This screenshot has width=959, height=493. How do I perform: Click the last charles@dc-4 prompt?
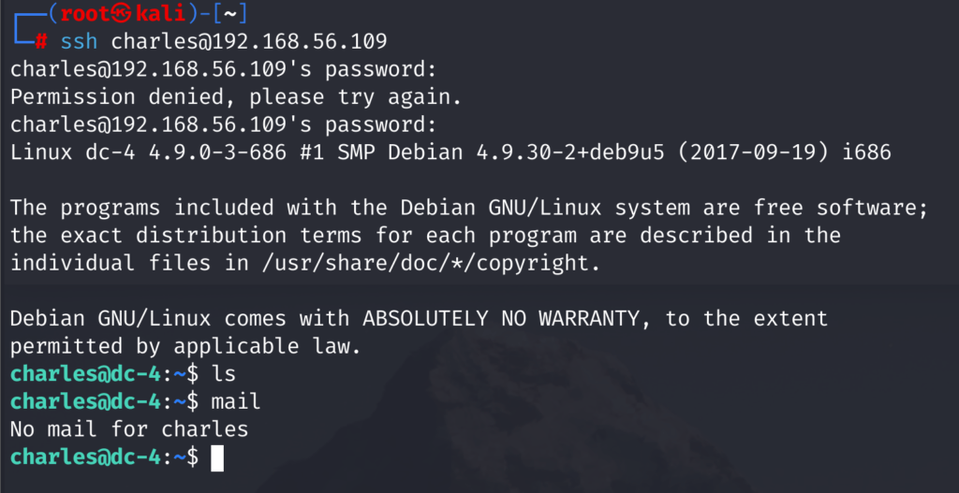[105, 457]
